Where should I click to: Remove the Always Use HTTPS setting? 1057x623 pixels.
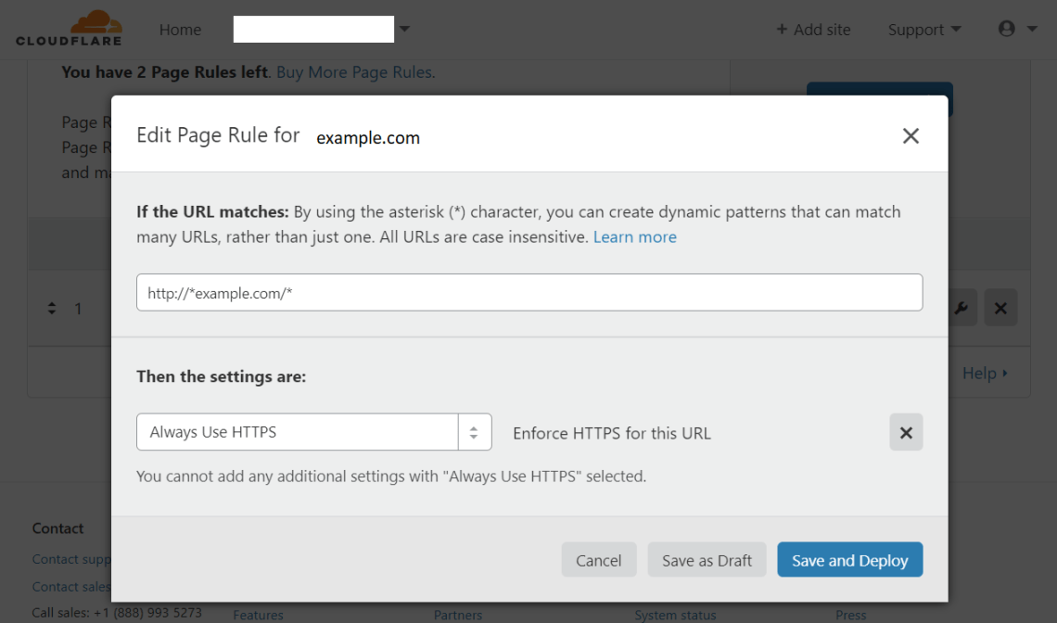[x=906, y=433]
